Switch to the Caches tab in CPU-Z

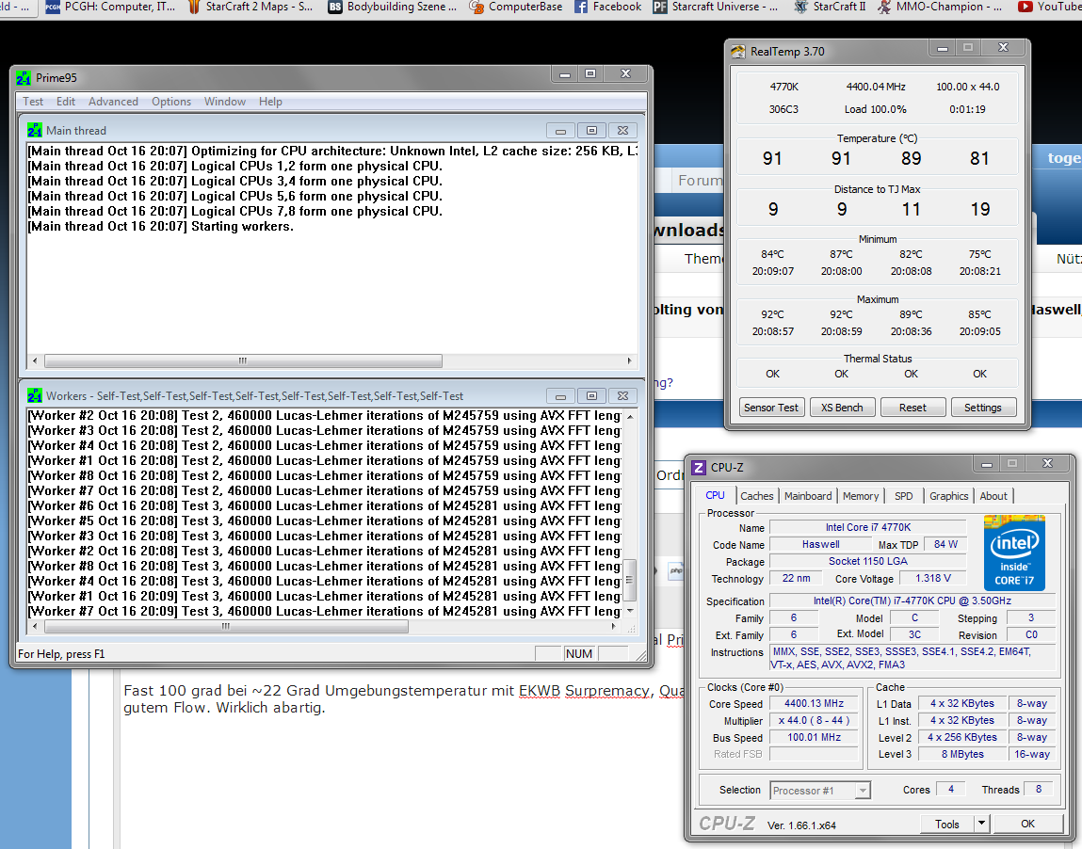pos(757,496)
